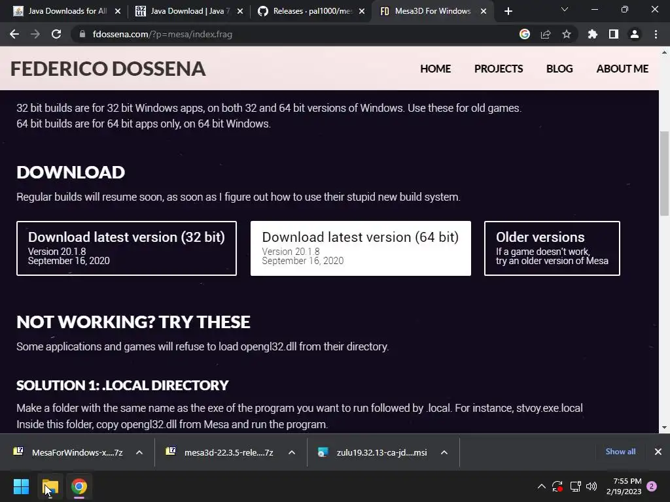Click the FEDERICO DOSSENA site title
The width and height of the screenshot is (670, 502).
tap(108, 69)
